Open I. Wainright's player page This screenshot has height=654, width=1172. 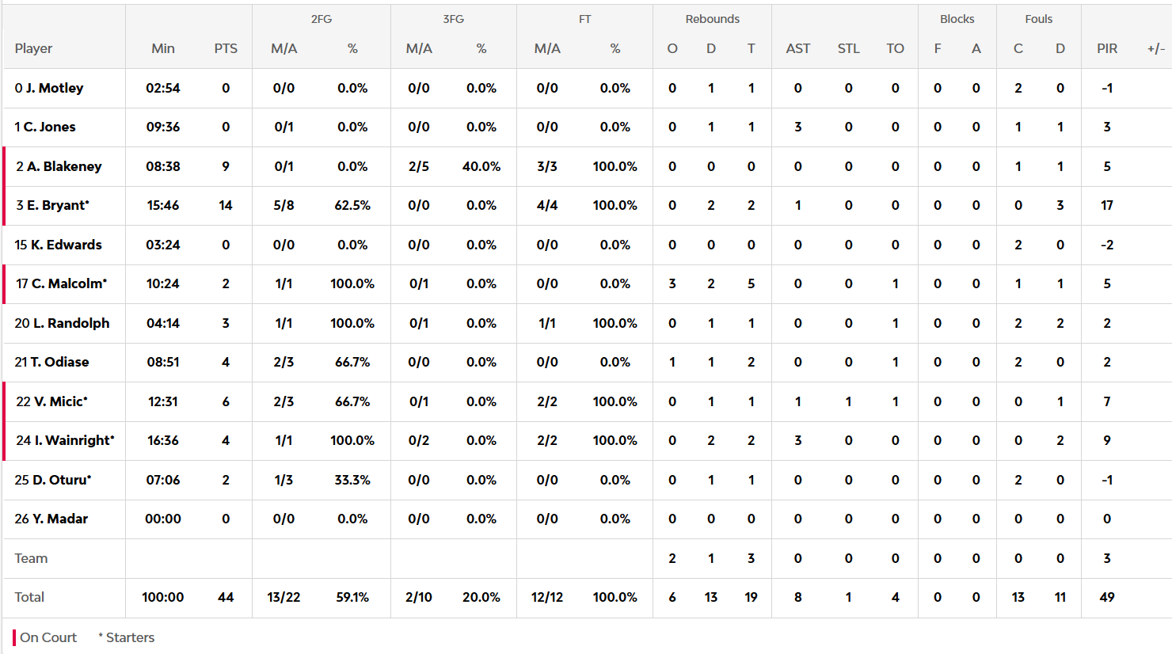pos(74,440)
